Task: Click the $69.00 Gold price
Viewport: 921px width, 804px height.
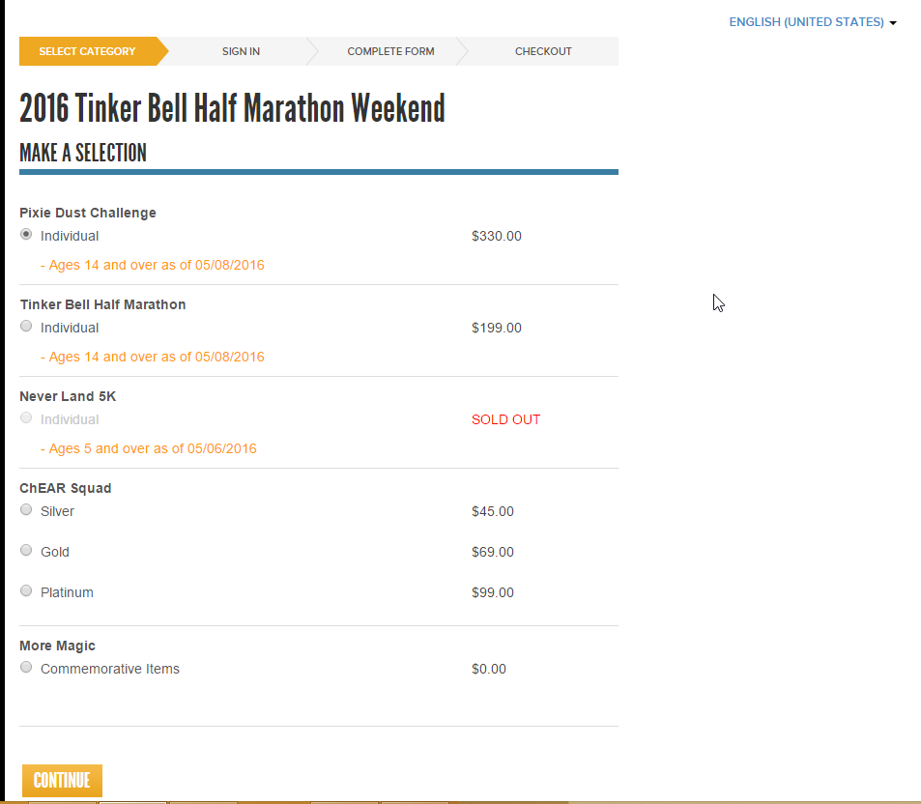Action: (492, 552)
